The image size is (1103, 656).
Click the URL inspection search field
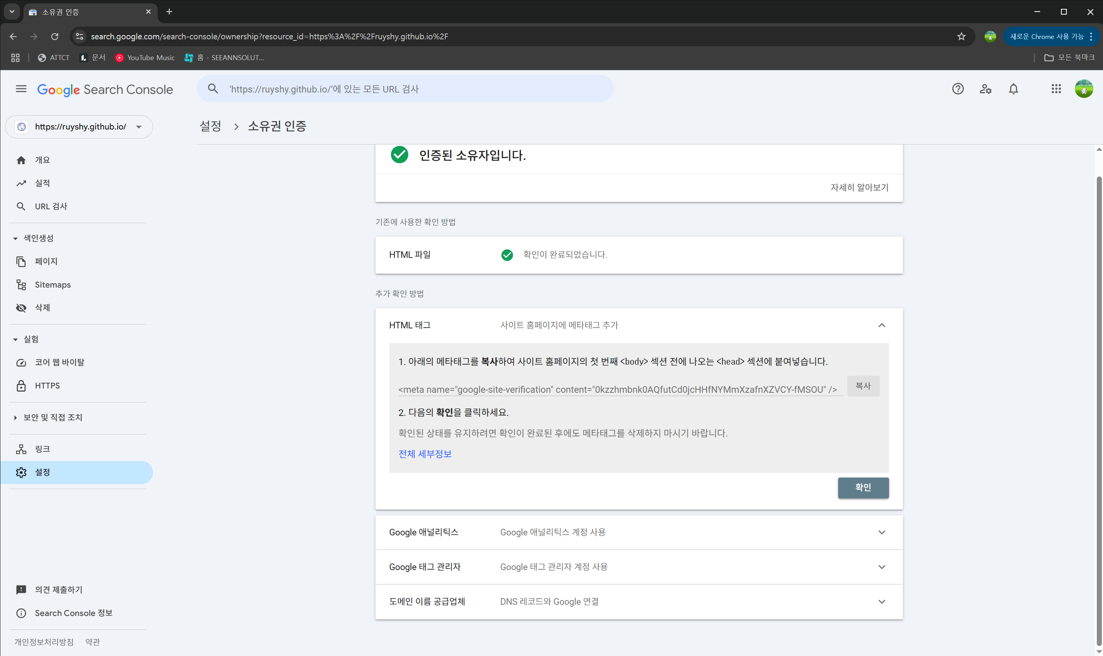pos(404,88)
